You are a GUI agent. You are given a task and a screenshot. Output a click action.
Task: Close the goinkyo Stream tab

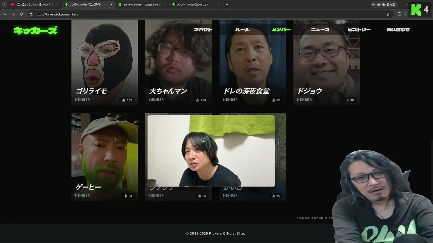coord(165,5)
